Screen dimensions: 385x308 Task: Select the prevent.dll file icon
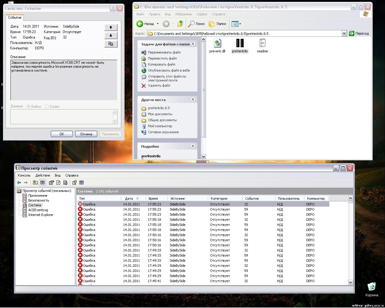pyautogui.click(x=217, y=43)
